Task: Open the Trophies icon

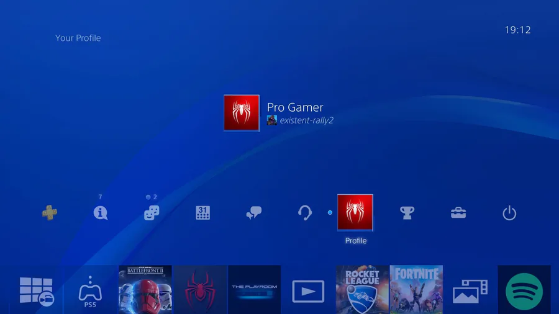Action: click(x=407, y=213)
